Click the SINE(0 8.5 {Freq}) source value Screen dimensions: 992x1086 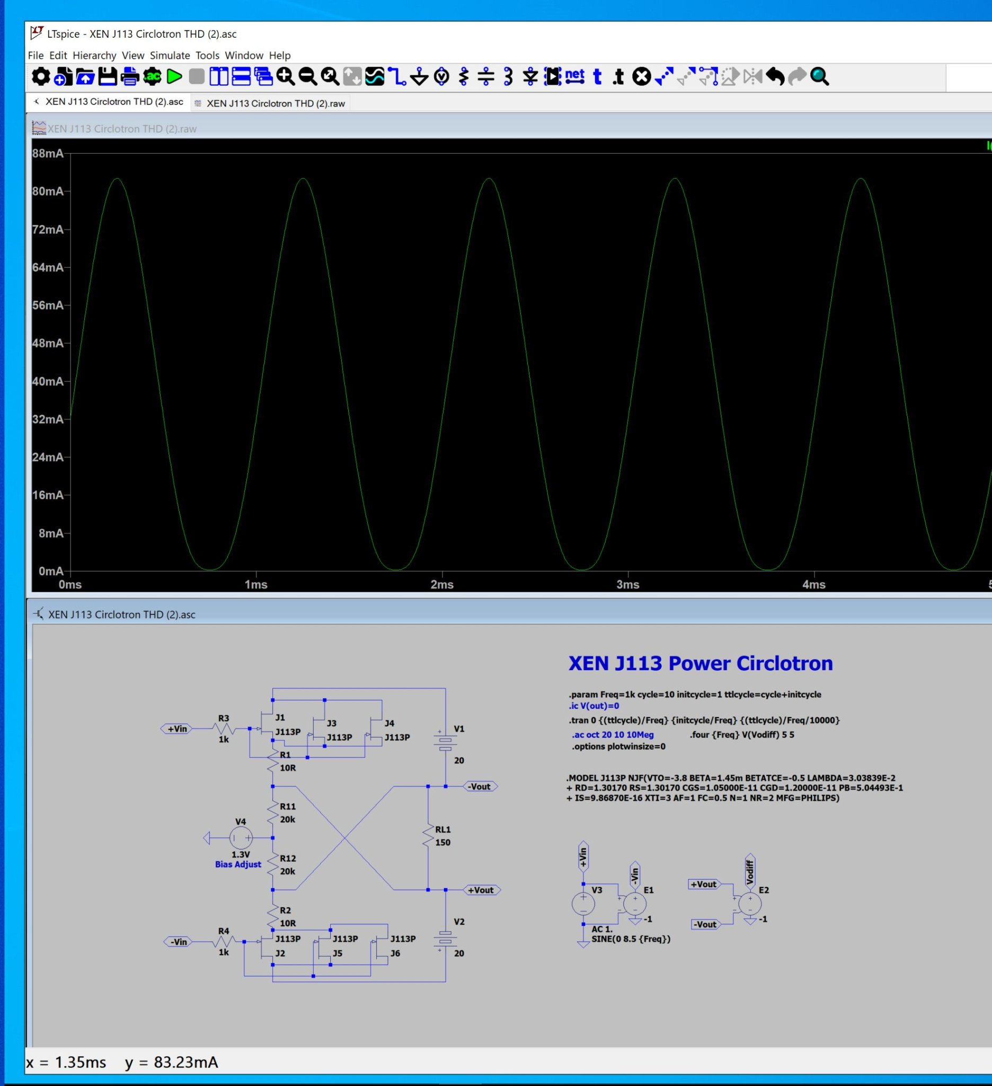pos(631,939)
